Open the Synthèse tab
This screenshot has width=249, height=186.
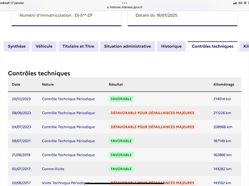pyautogui.click(x=17, y=46)
